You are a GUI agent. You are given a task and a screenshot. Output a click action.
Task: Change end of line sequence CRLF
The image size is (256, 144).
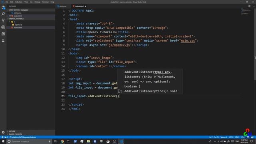237,137
